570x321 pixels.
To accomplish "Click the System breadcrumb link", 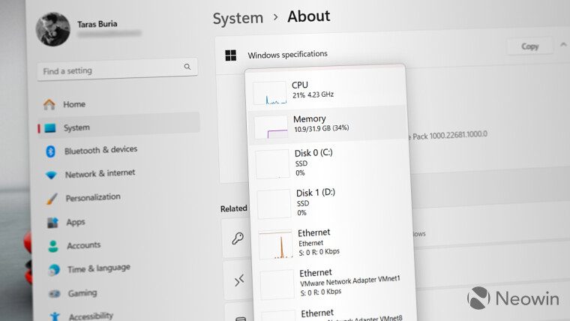I will click(x=238, y=18).
